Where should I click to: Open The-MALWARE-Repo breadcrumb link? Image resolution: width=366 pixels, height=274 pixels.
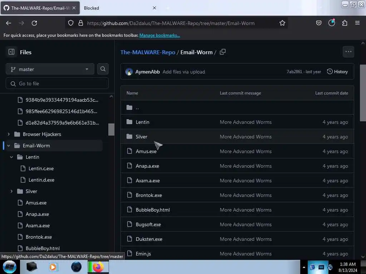pyautogui.click(x=148, y=52)
